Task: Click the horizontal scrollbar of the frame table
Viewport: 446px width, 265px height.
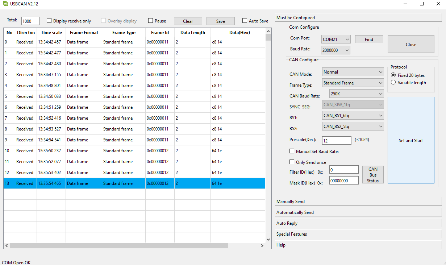Action: [x=119, y=245]
